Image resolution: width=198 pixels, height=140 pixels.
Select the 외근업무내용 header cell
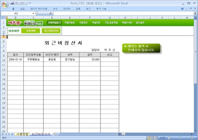point(33,55)
